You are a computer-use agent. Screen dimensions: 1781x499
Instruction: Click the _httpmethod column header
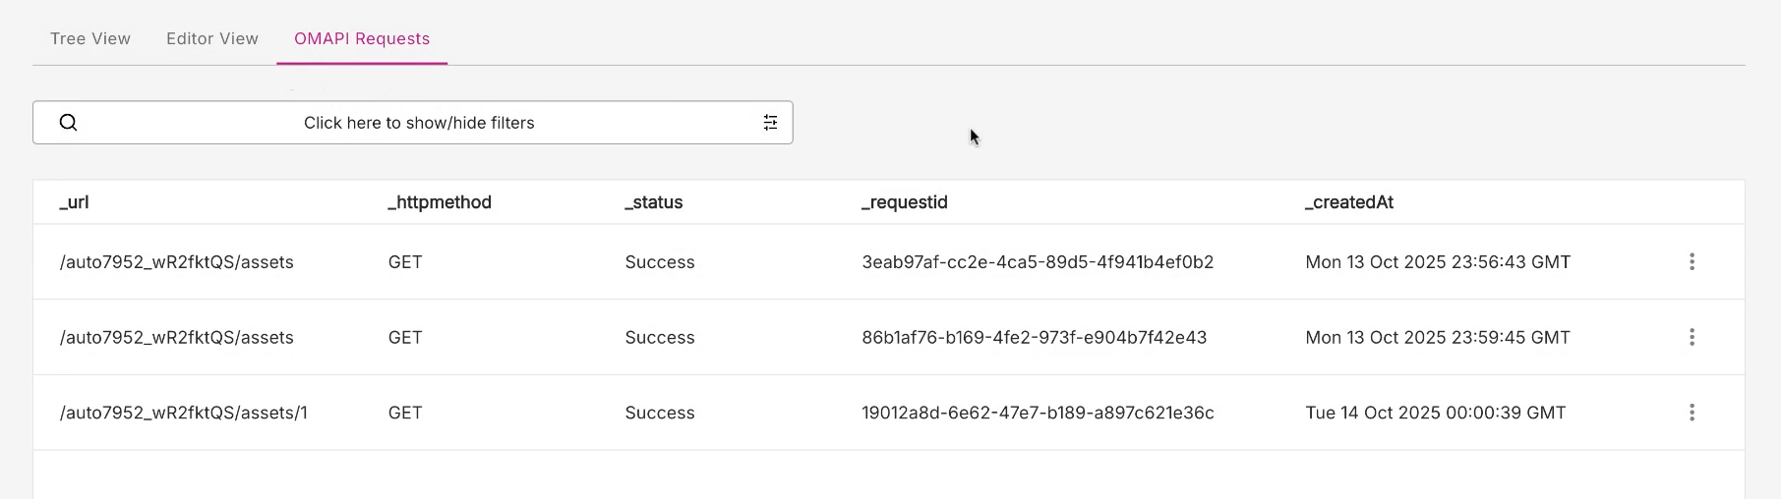[x=440, y=202]
